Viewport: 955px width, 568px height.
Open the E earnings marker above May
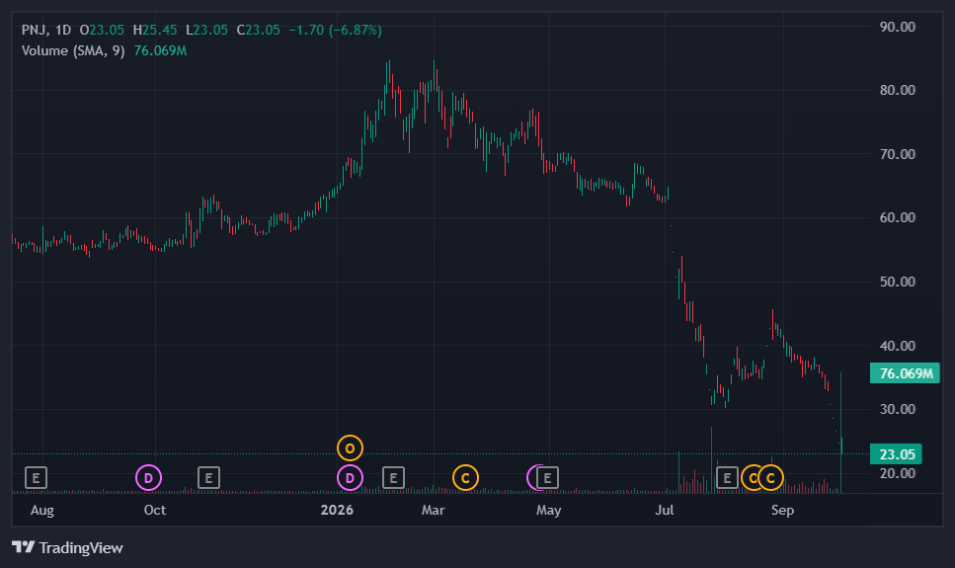point(547,478)
